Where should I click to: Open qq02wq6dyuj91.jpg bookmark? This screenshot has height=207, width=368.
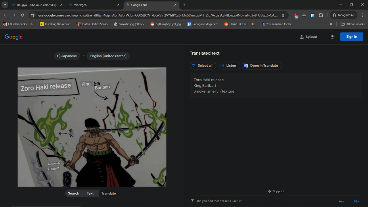[x=167, y=24]
